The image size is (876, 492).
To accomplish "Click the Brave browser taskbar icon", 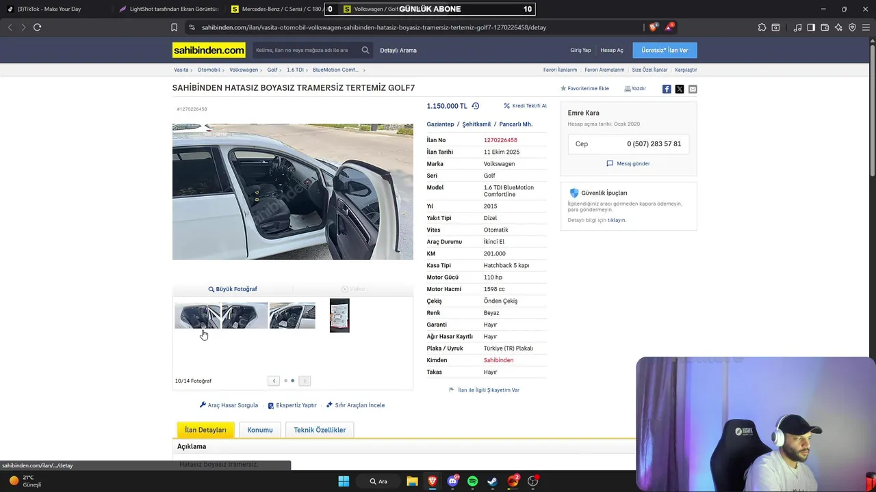I will [432, 481].
